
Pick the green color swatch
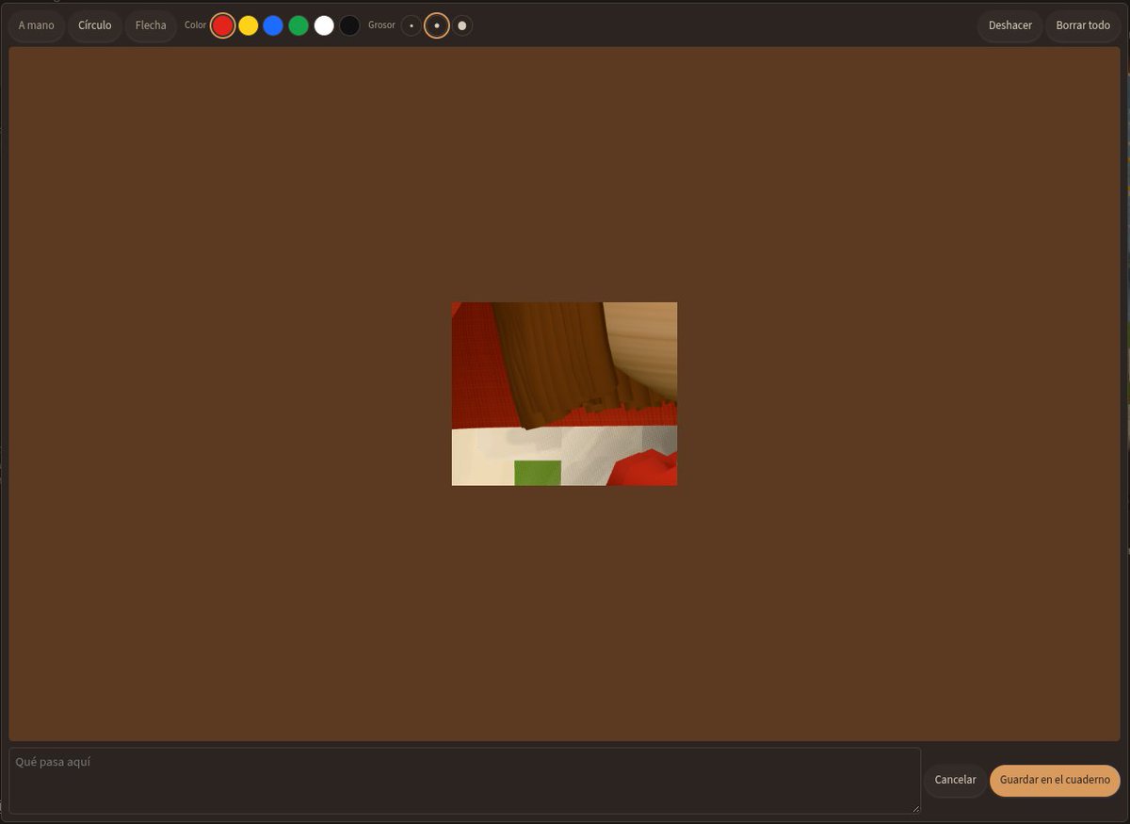(299, 25)
